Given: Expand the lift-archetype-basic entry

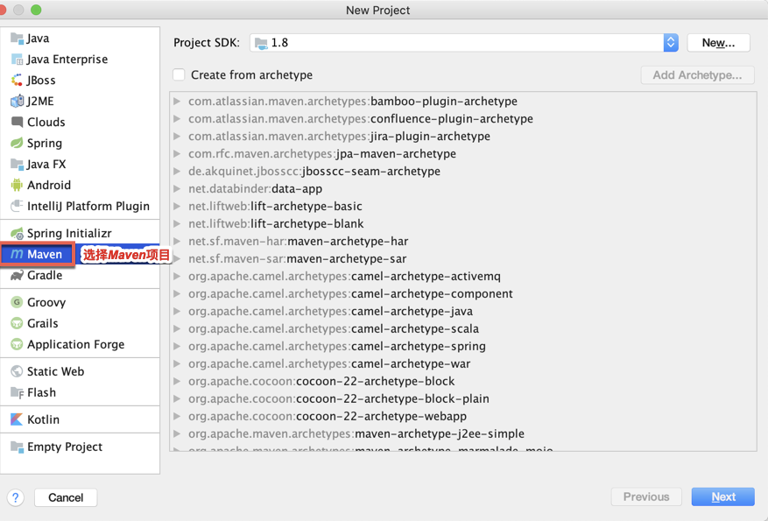Looking at the screenshot, I should click(177, 206).
